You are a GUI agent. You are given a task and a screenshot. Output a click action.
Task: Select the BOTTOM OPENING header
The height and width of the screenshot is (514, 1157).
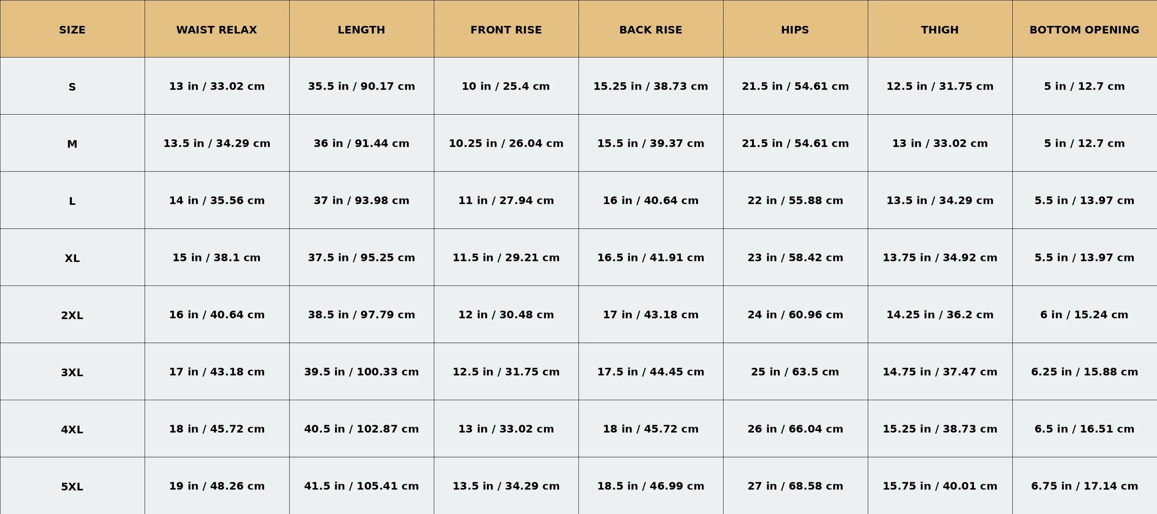(1084, 30)
